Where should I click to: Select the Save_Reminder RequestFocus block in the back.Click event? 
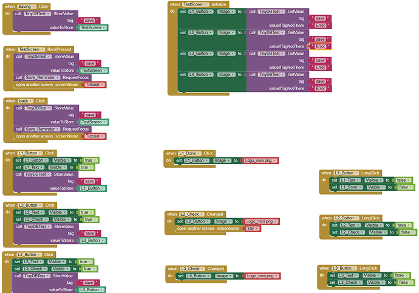[x=52, y=129]
